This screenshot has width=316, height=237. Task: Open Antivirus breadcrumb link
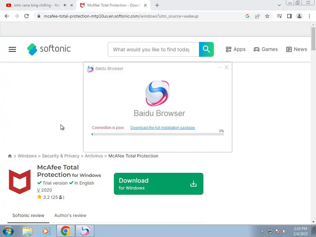(94, 156)
